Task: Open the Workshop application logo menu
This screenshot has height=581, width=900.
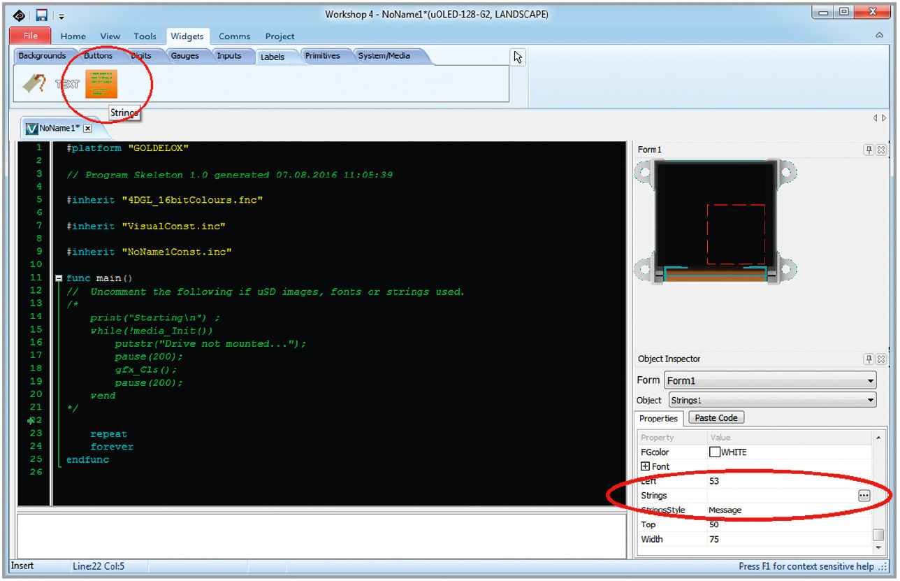Action: (x=20, y=15)
